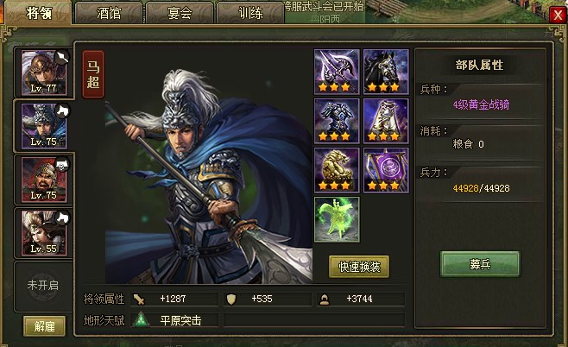Select the purple war banner slot
Image resolution: width=568 pixels, height=347 pixels.
pos(386,170)
